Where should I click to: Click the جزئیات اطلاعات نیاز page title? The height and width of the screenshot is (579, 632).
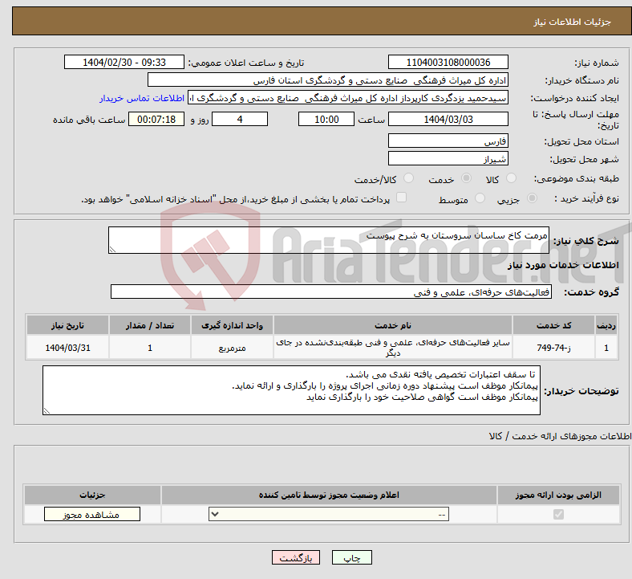[x=573, y=22]
